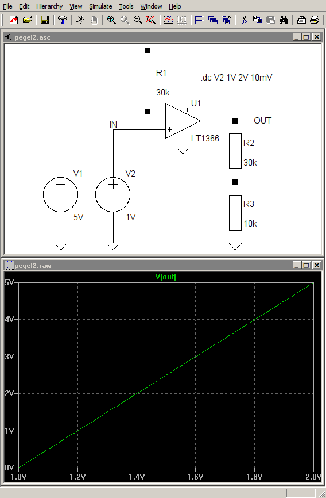Select resistor R1 symbol
Image resolution: width=326 pixels, height=498 pixels.
(x=148, y=82)
